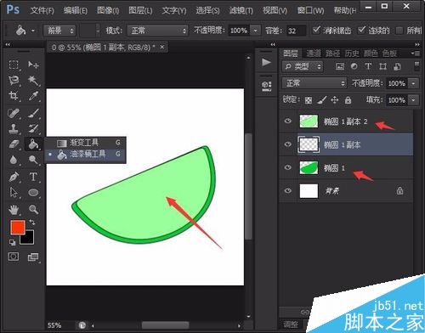Open the 3D panel icon
This screenshot has height=333, width=425.
click(x=266, y=85)
